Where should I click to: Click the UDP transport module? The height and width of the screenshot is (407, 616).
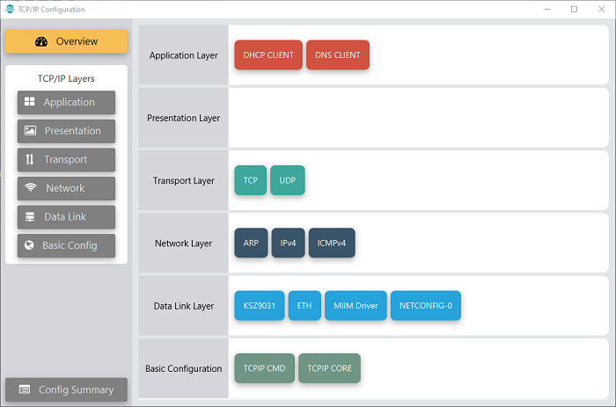click(x=288, y=180)
